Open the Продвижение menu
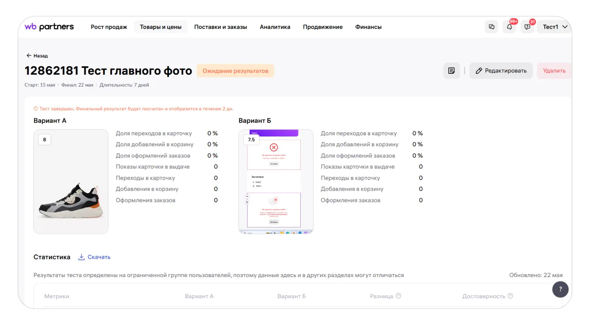 pyautogui.click(x=323, y=27)
